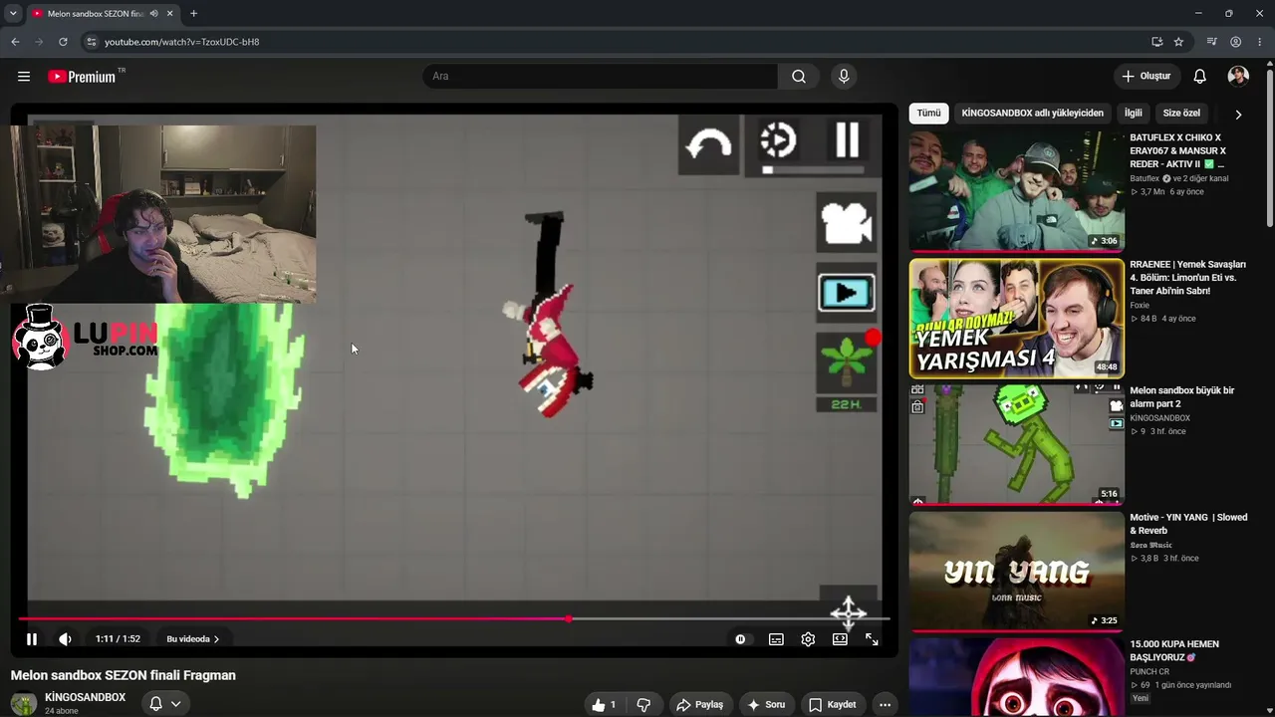Open the YouTube guide hamburger menu
1275x717 pixels.
[24, 77]
